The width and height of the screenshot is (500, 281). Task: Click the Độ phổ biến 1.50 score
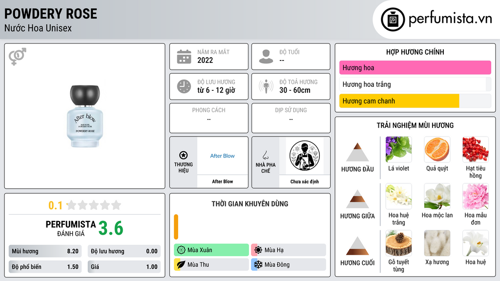pos(45,267)
